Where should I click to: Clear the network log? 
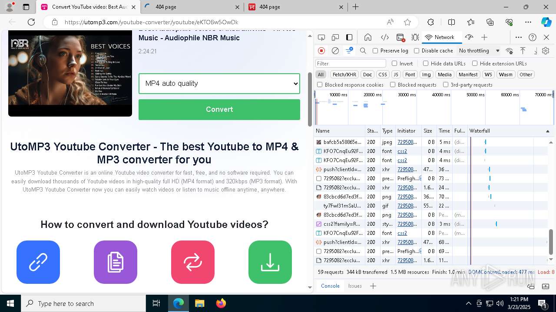tap(335, 51)
